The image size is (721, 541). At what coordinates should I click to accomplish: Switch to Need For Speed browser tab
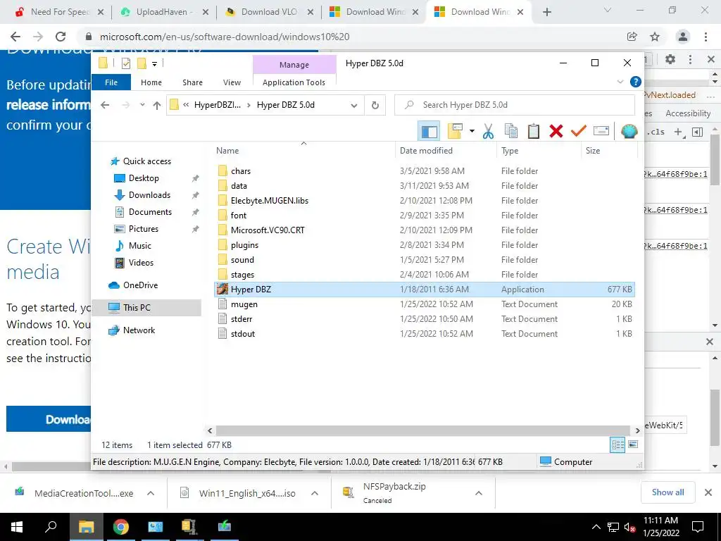coord(59,12)
